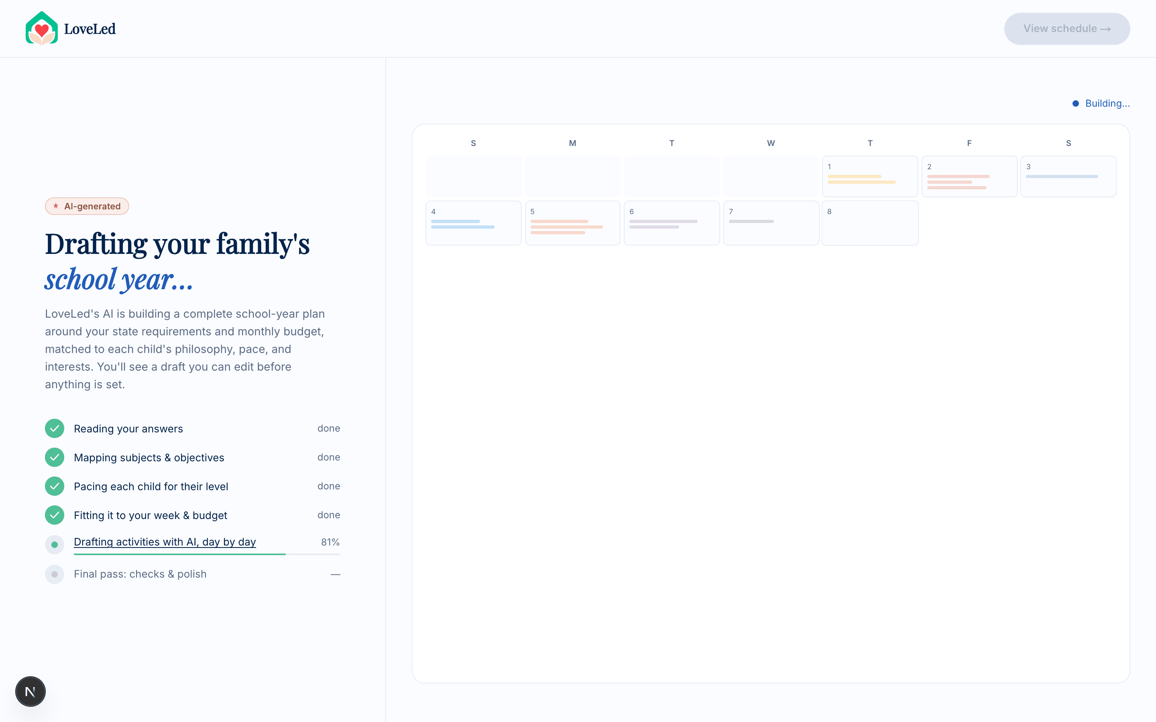This screenshot has height=722, width=1156.
Task: Click the Drafting activities progress bar
Action: pos(207,554)
